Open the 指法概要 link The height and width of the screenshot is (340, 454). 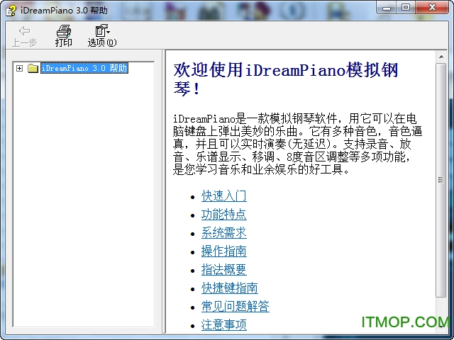[x=224, y=269]
